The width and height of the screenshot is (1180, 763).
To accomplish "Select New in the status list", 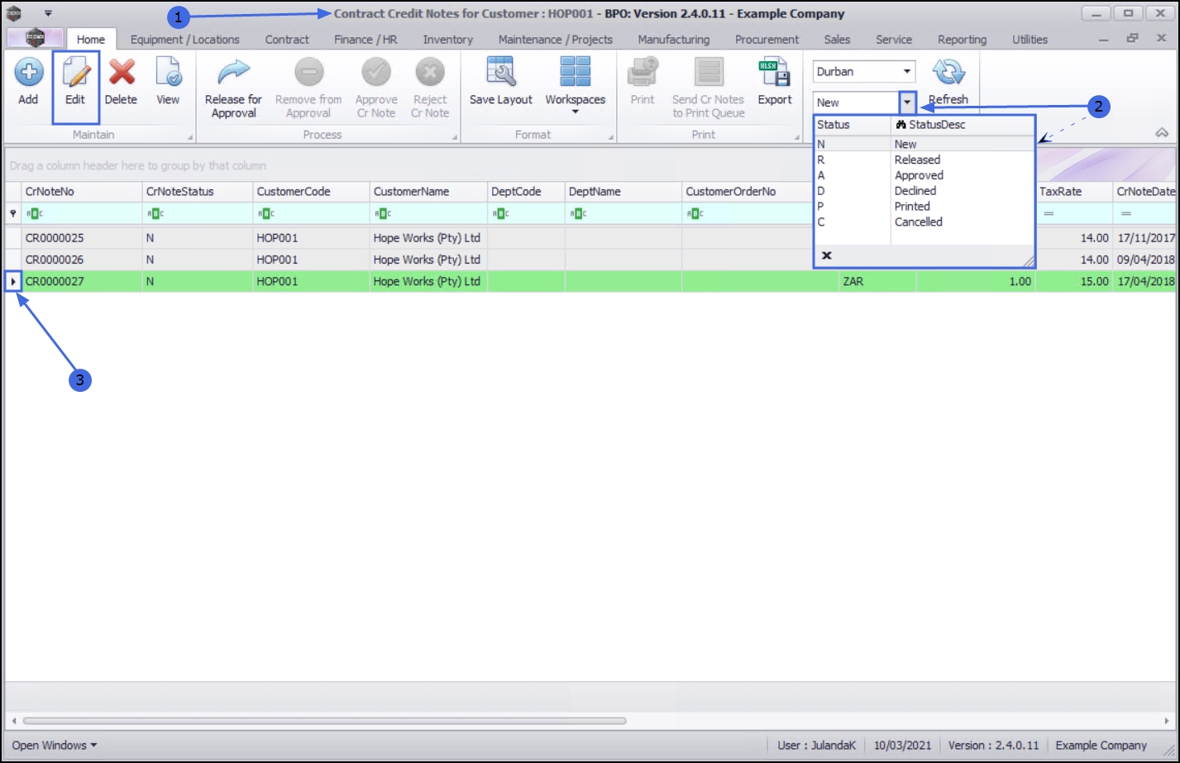I will coord(924,144).
